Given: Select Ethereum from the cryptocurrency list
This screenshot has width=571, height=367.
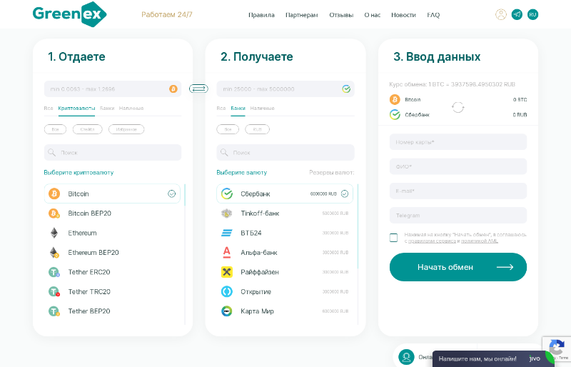Looking at the screenshot, I should click(x=82, y=233).
